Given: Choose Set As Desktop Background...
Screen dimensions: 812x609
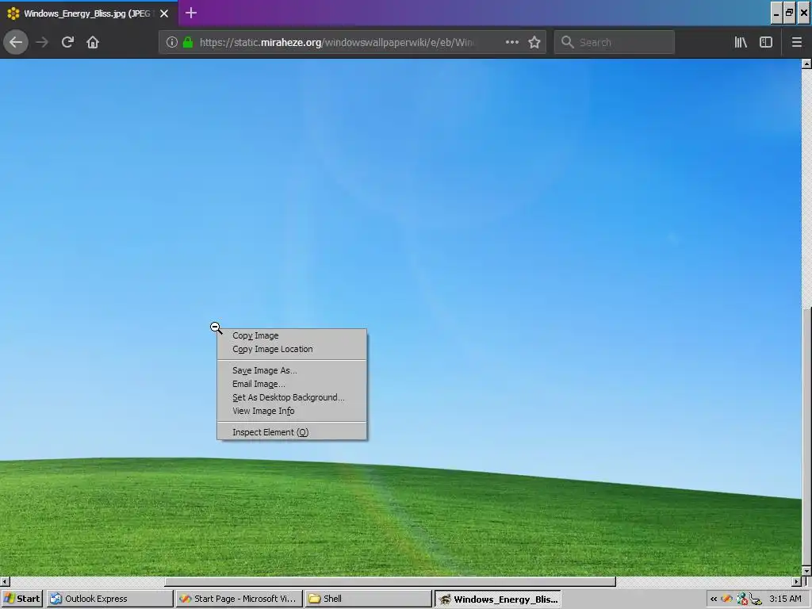Looking at the screenshot, I should (292, 397).
